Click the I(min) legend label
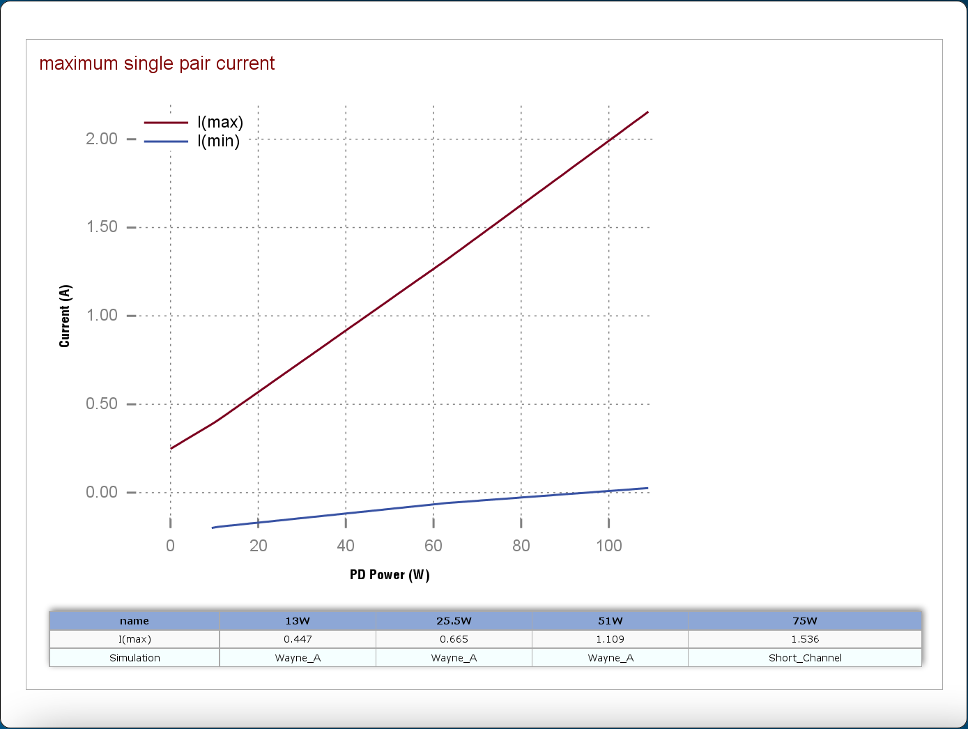 tap(218, 141)
